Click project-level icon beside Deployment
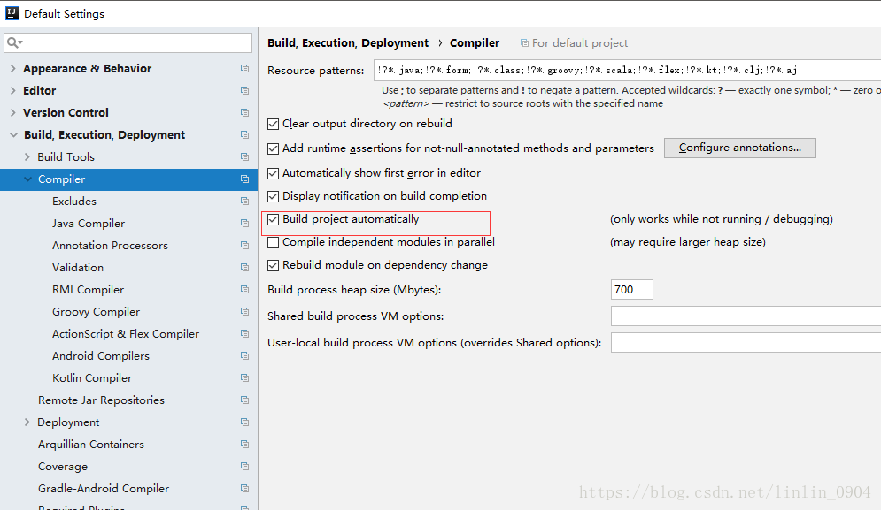This screenshot has width=881, height=510. pyautogui.click(x=244, y=422)
